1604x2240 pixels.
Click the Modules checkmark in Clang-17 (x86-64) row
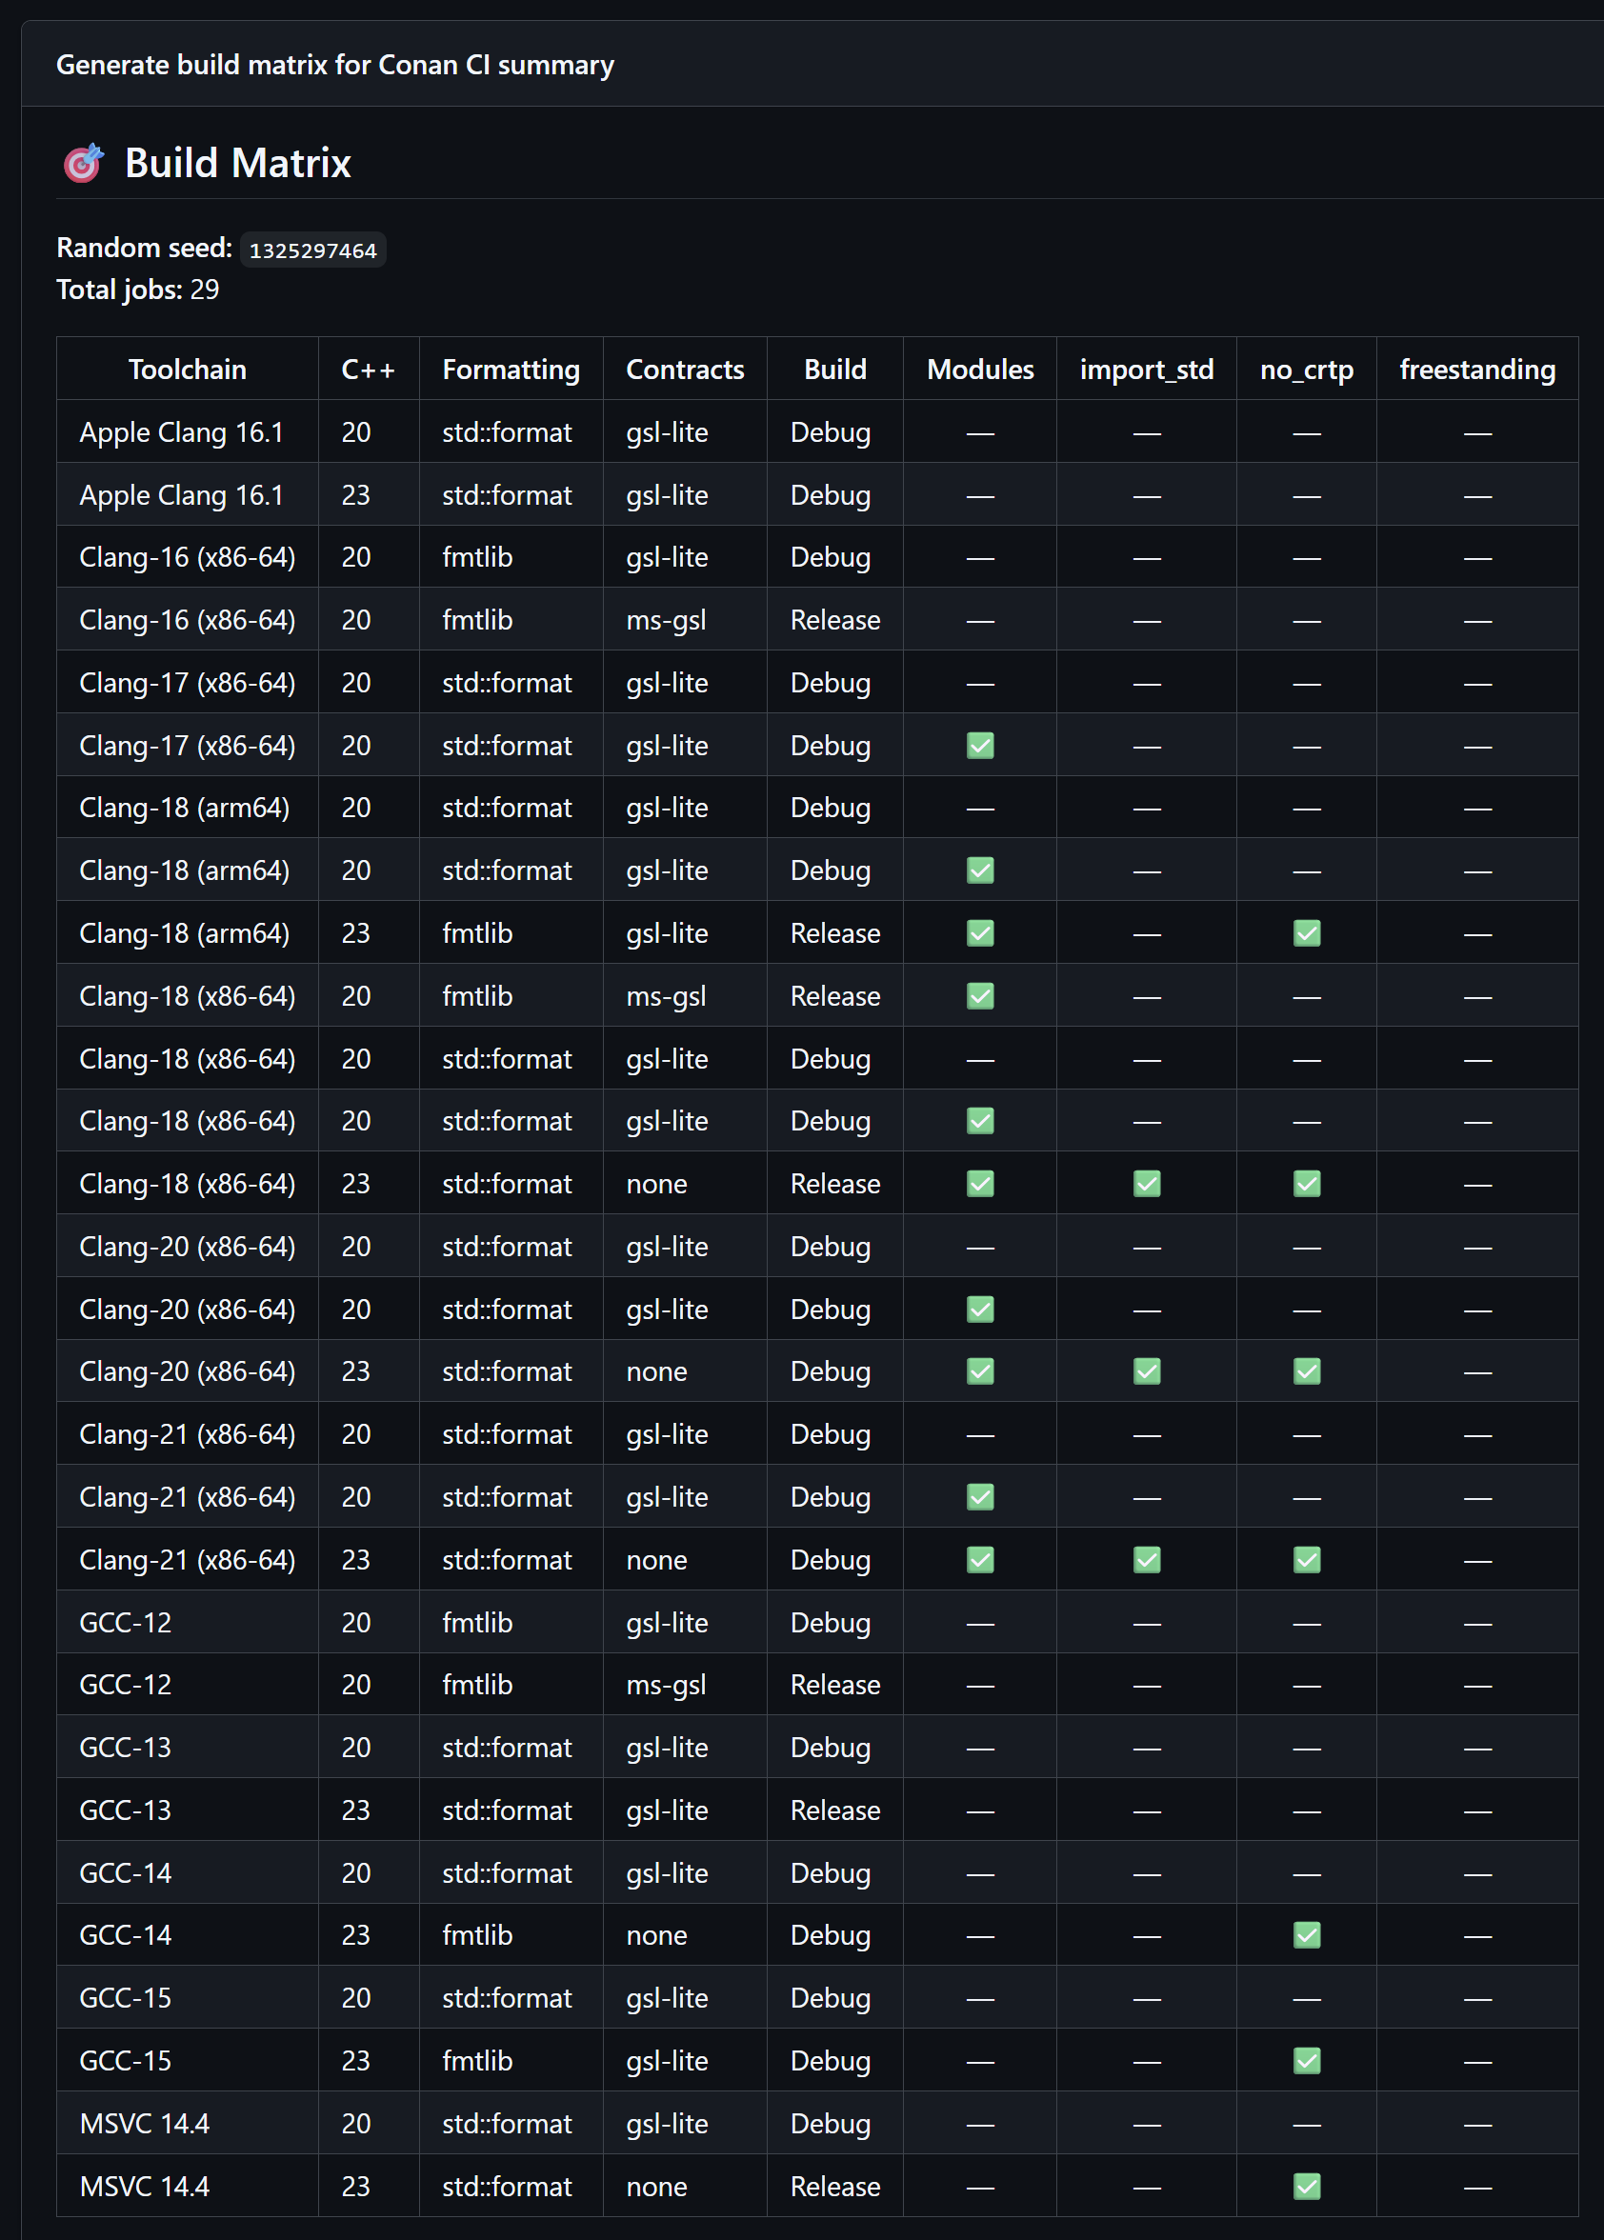[x=980, y=746]
